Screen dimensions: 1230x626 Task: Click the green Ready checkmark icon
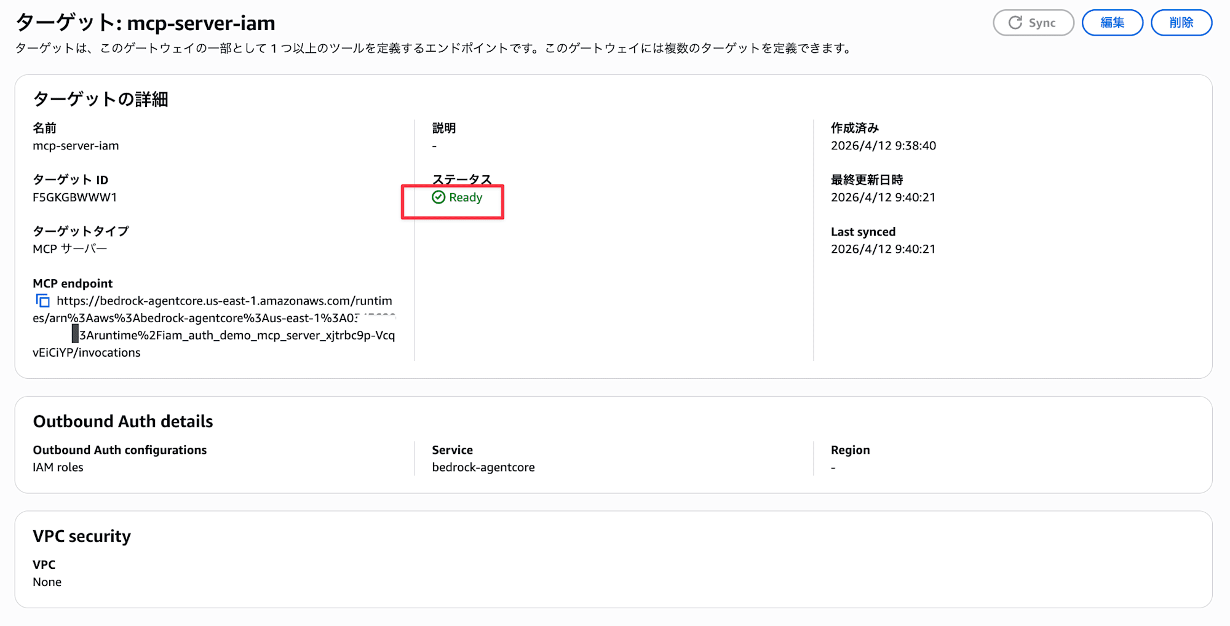[x=438, y=197]
